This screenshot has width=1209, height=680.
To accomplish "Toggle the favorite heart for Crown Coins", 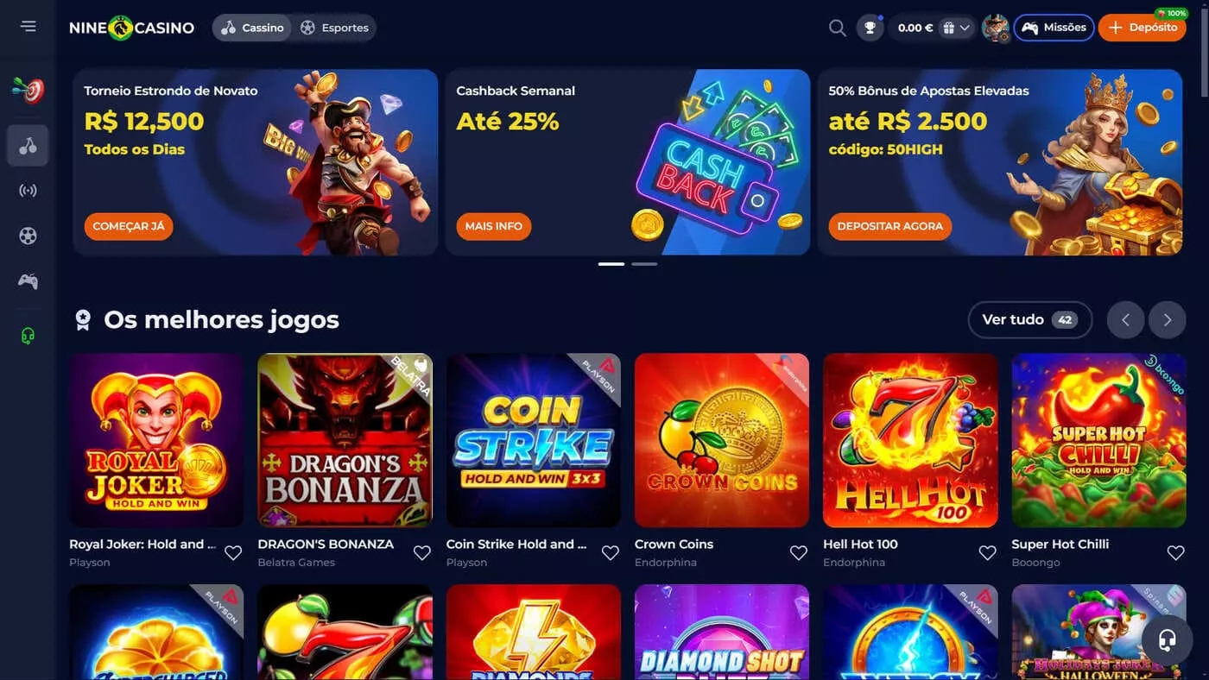I will click(799, 553).
